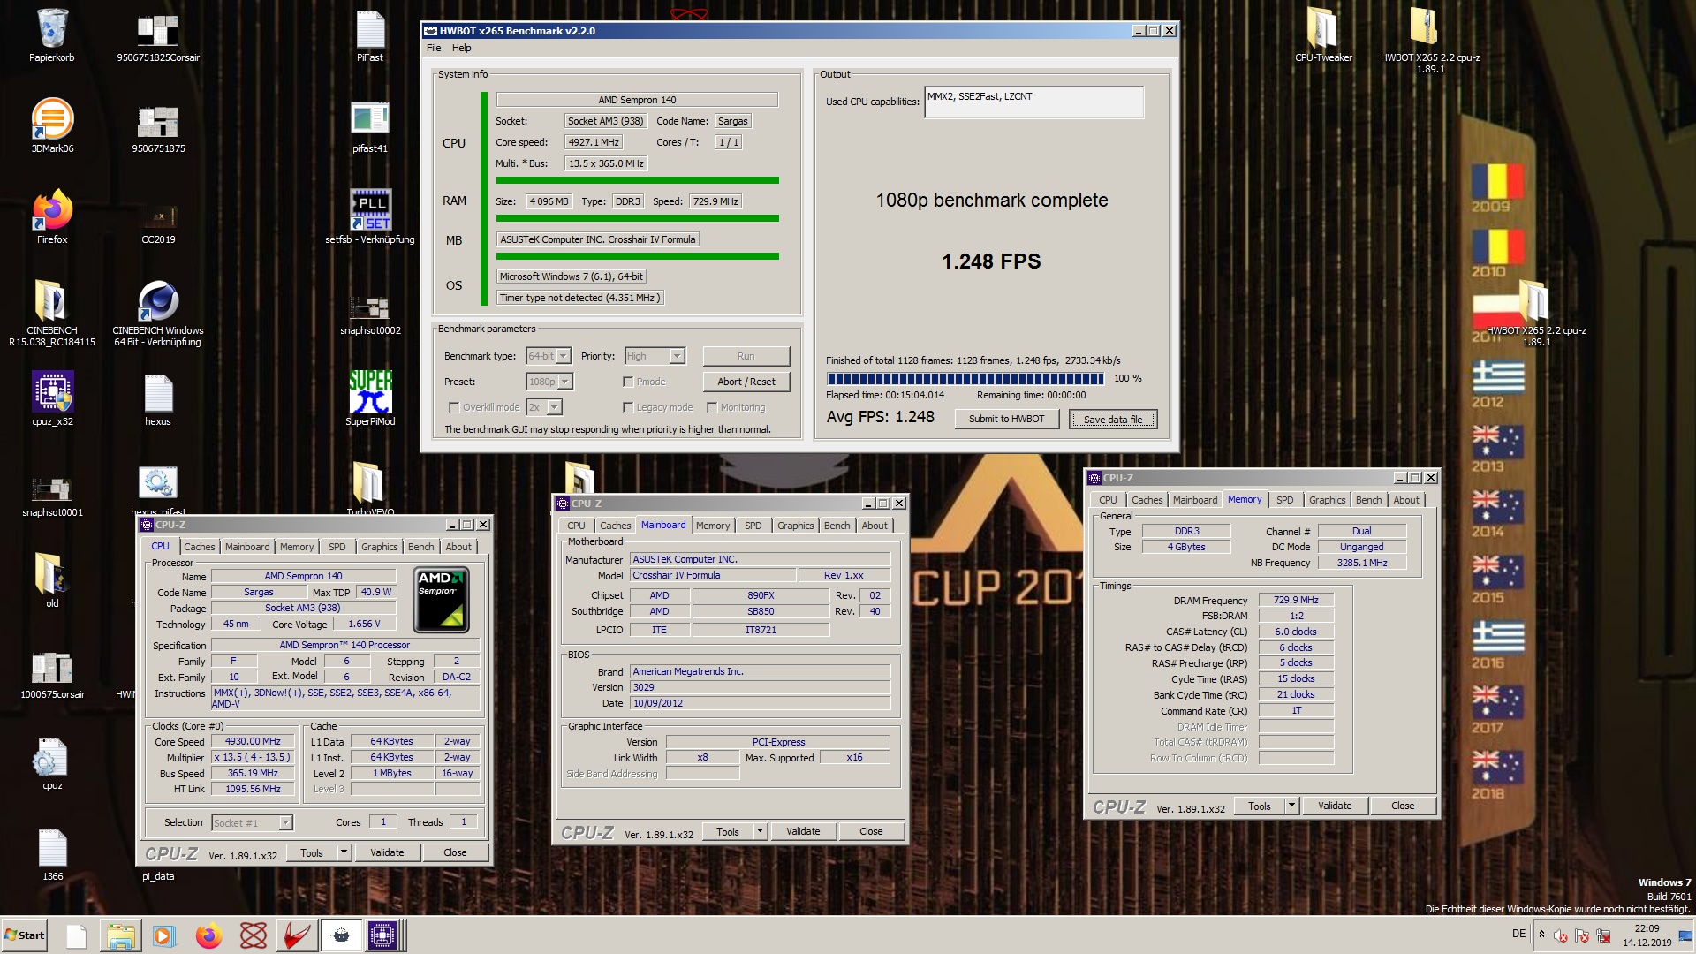Click the BIOS Version 3029 field

761,687
